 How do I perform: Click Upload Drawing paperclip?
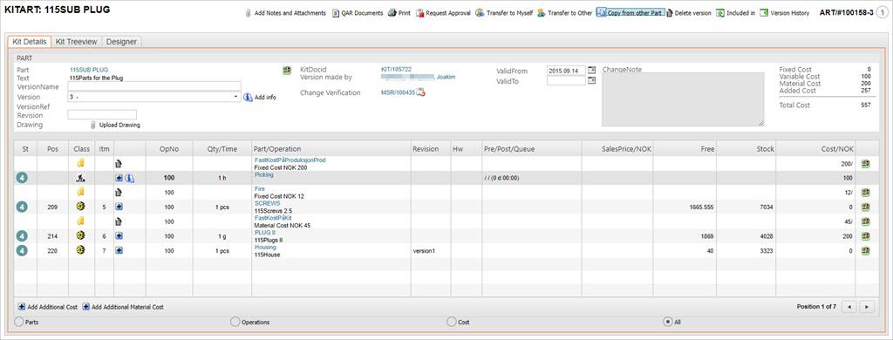coord(93,125)
